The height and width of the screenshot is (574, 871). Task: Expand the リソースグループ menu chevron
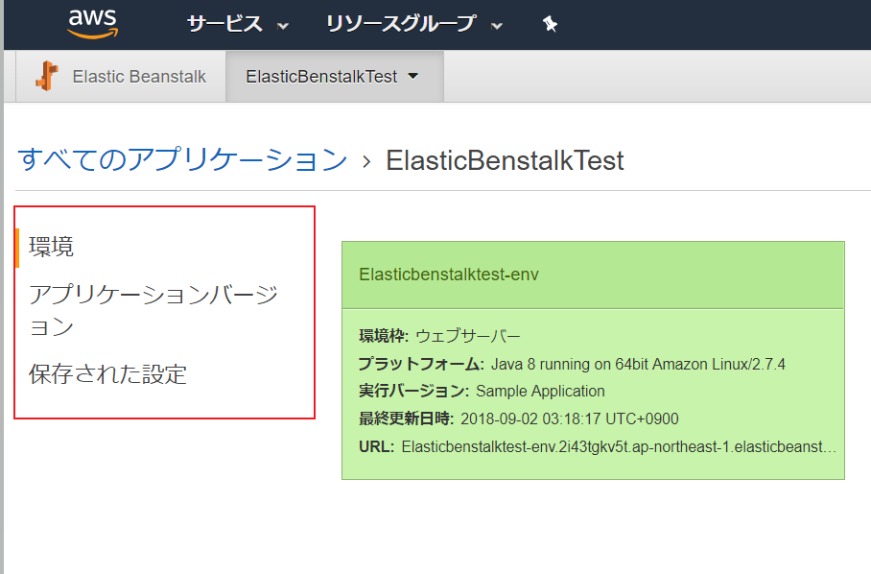coord(495,27)
